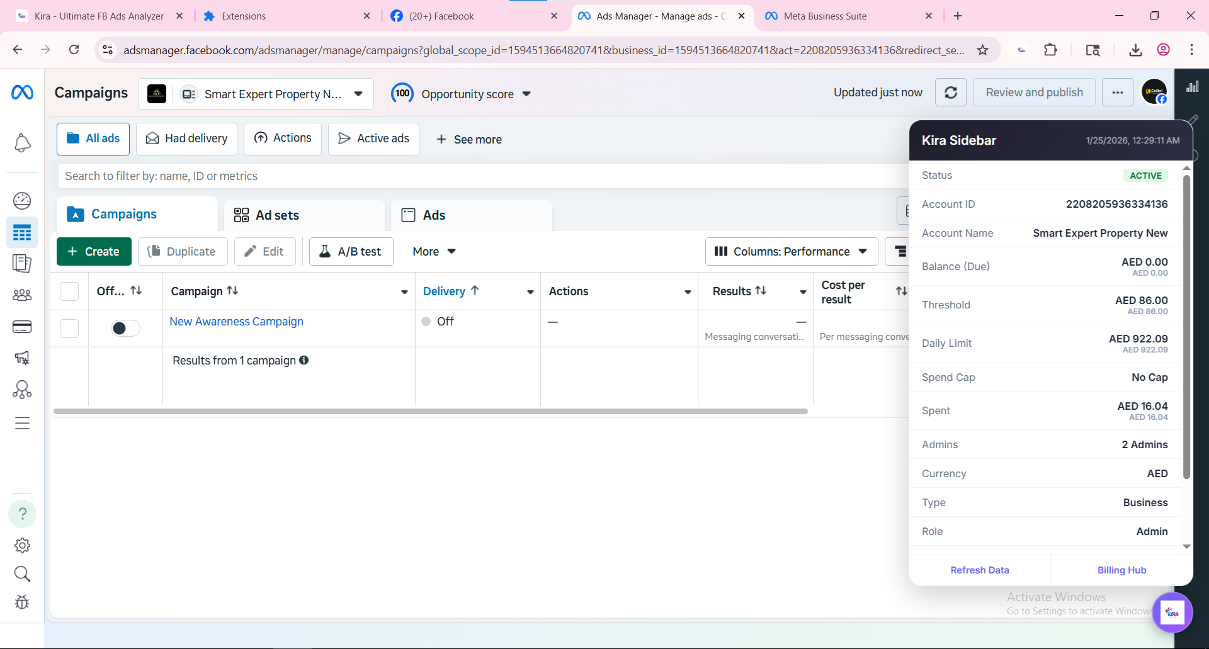1209x649 pixels.
Task: Click See more filters button
Action: (469, 139)
